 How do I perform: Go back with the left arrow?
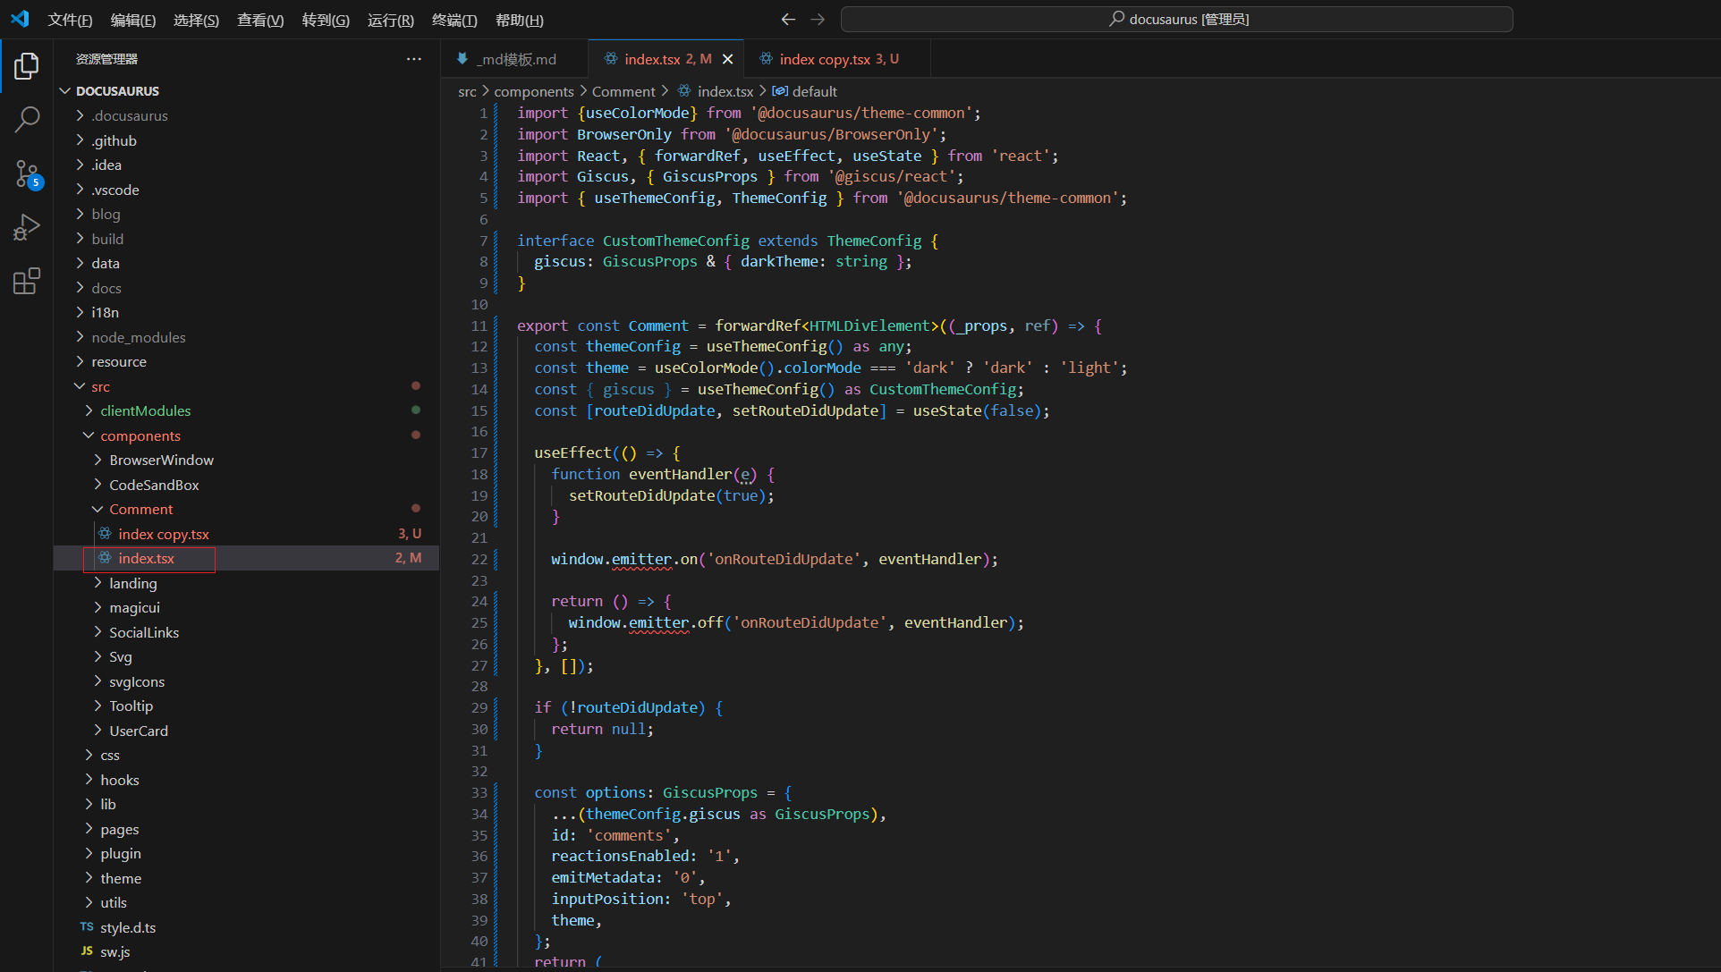coord(788,19)
